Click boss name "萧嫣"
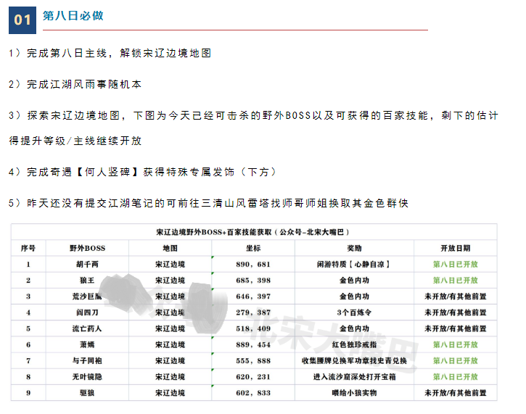Viewport: 526px width, 414px height. point(87,344)
